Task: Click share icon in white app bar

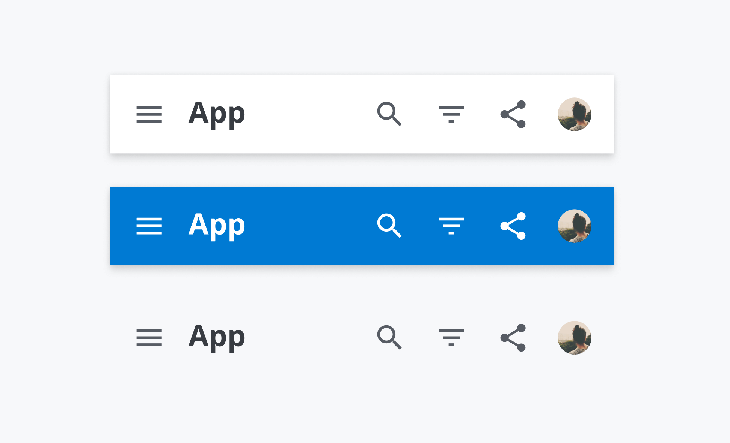Action: pos(513,114)
